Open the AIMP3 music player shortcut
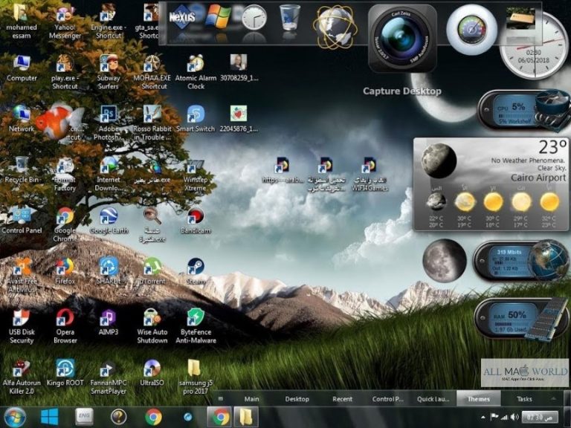The height and width of the screenshot is (428, 571). pyautogui.click(x=109, y=318)
